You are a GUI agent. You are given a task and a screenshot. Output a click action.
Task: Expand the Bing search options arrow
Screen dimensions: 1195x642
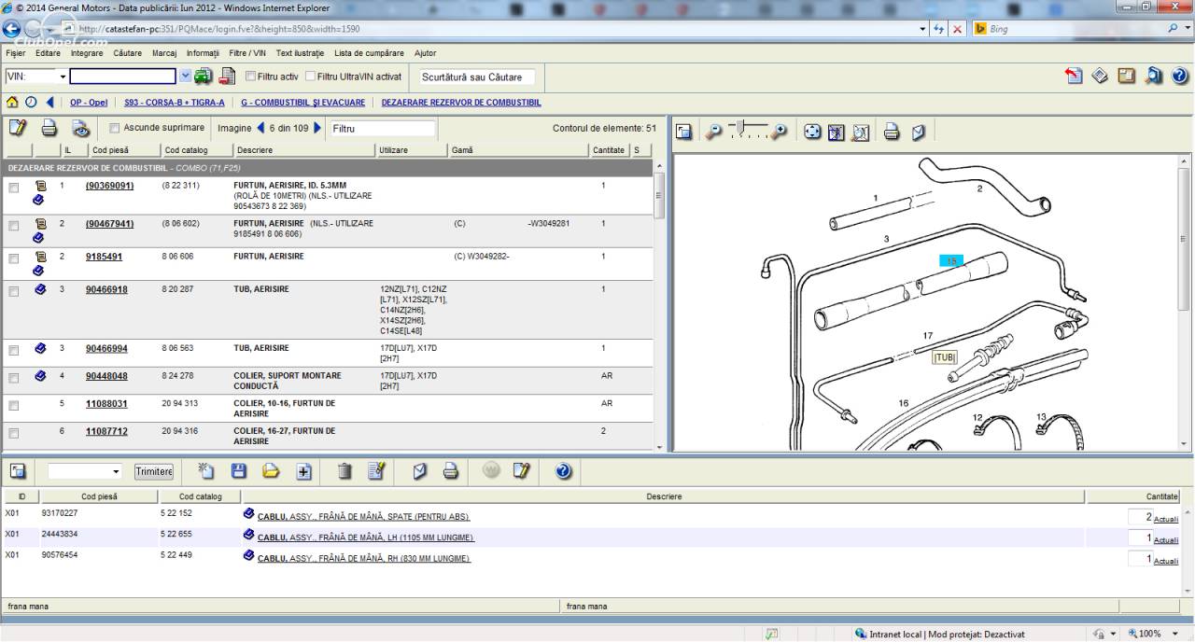point(1186,29)
